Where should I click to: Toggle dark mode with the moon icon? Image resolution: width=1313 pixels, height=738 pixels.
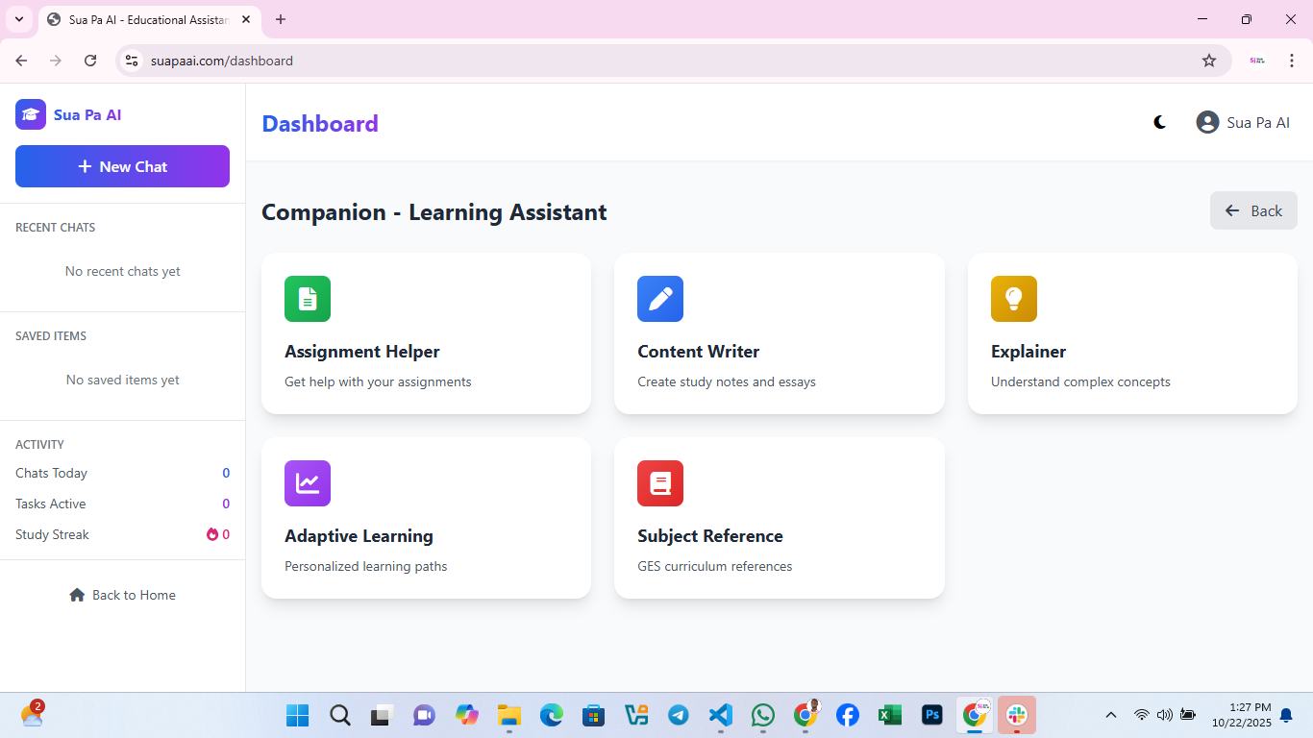[1160, 122]
